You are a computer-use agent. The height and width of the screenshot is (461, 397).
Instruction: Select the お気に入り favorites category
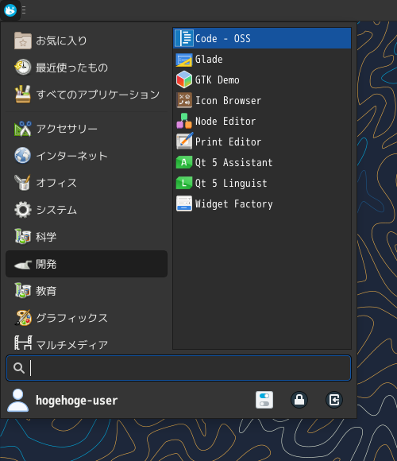87,41
